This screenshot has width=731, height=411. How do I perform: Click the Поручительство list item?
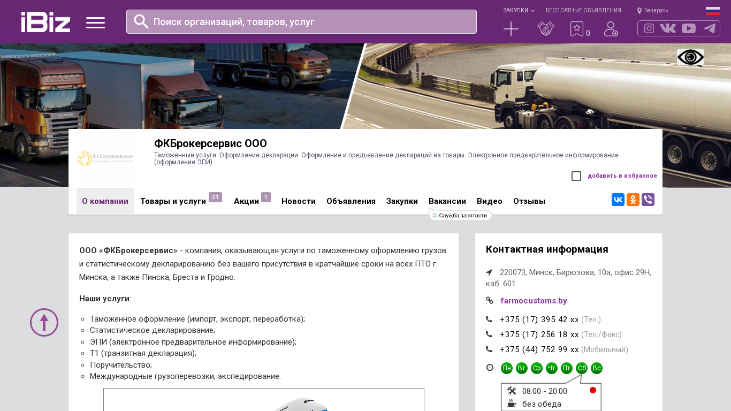[x=121, y=364]
